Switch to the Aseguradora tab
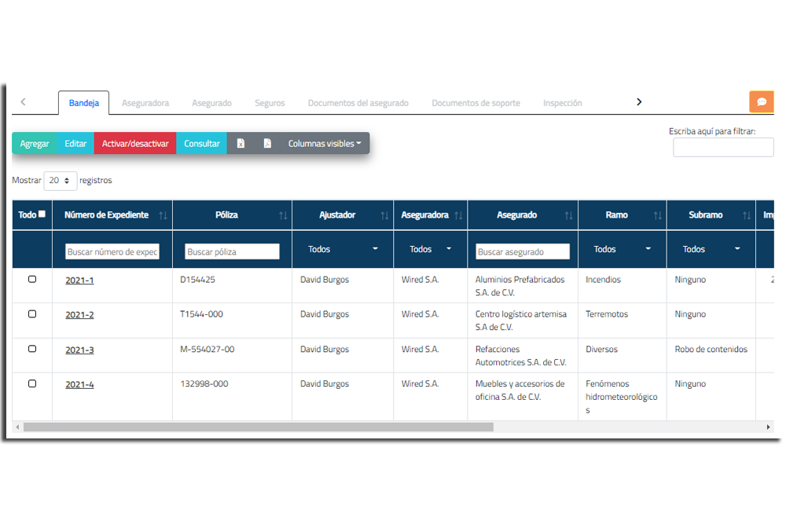Screen dimensions: 786x506 pyautogui.click(x=145, y=103)
